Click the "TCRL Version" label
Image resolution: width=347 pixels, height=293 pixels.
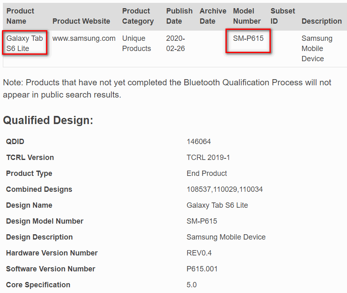pyautogui.click(x=30, y=157)
